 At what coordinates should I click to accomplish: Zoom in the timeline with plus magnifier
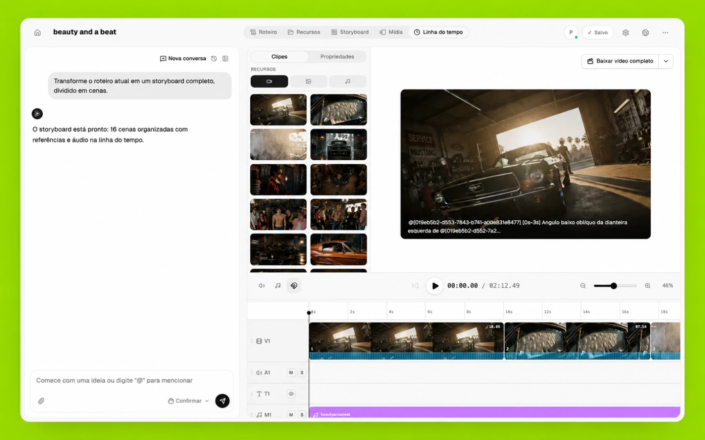click(648, 286)
